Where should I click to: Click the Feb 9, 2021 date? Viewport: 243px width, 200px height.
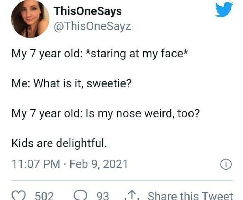99,164
